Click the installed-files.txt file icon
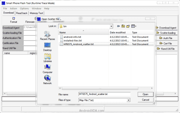Image resolution: width=180 pixels, height=113 pixels. [61, 41]
